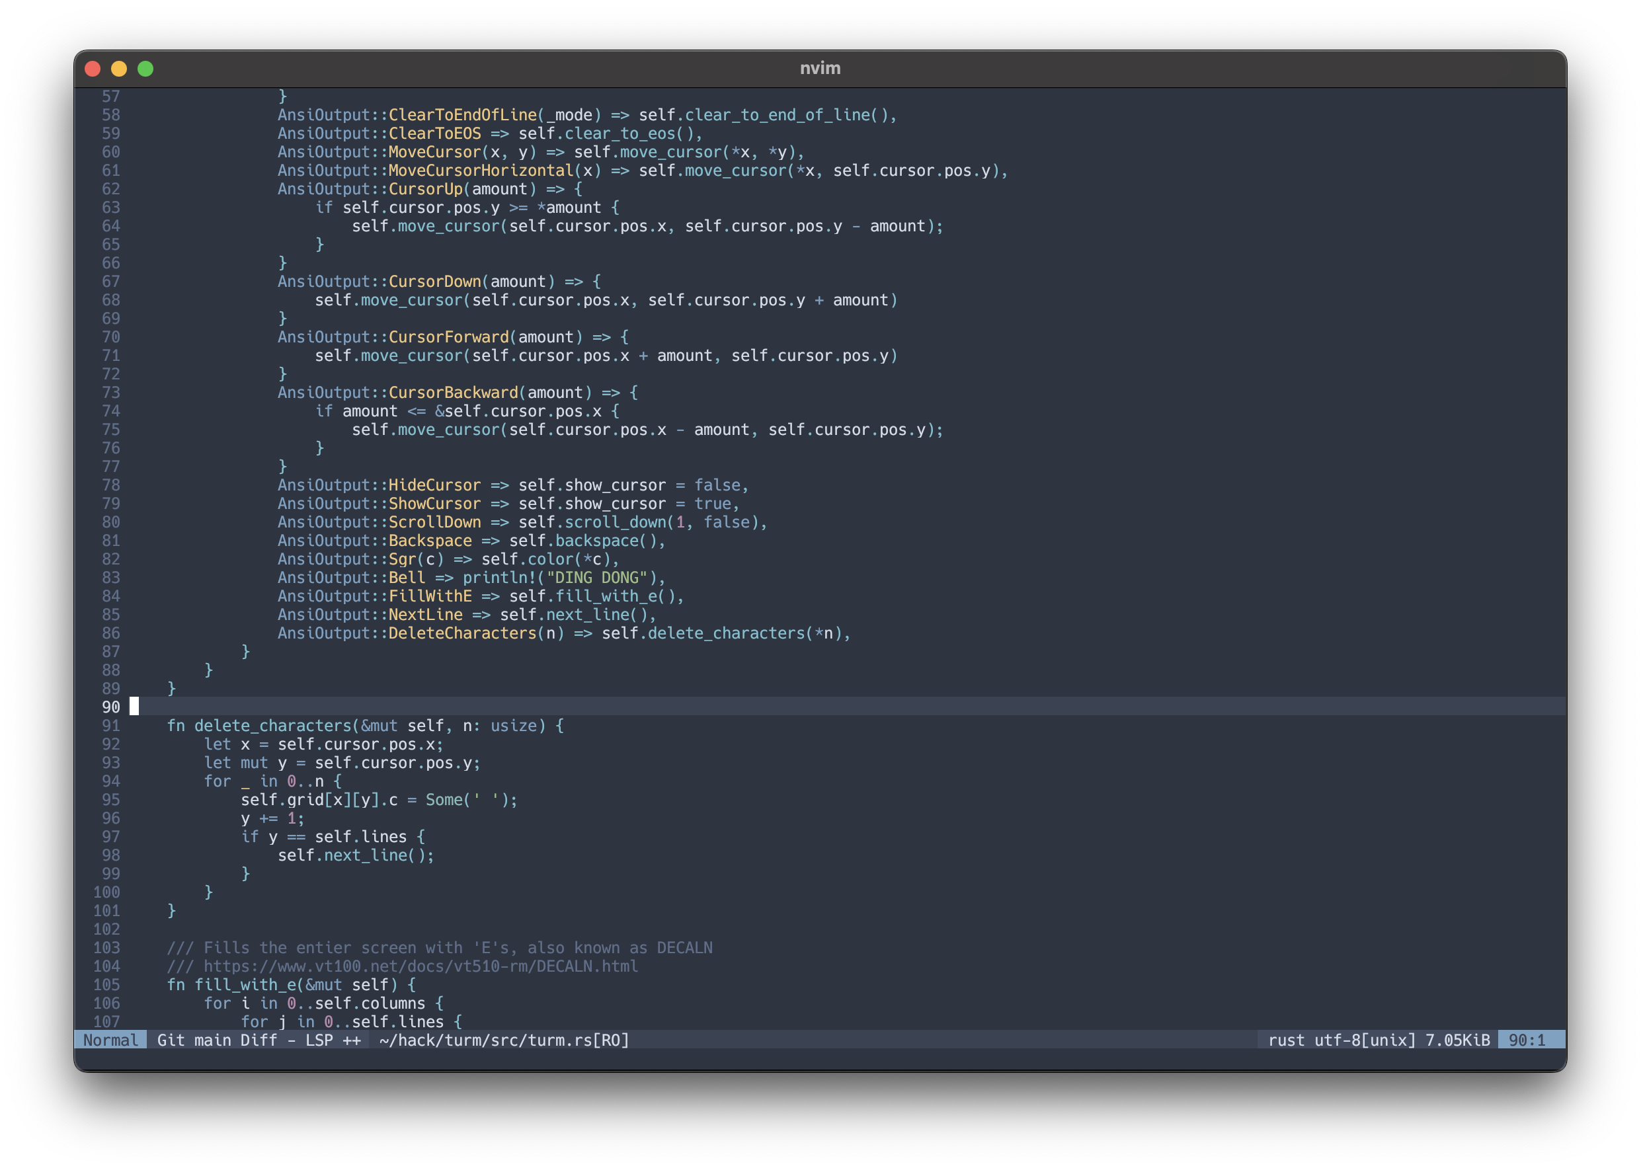Click 'true' value on line 79
Viewport: 1641px width, 1170px height.
712,504
